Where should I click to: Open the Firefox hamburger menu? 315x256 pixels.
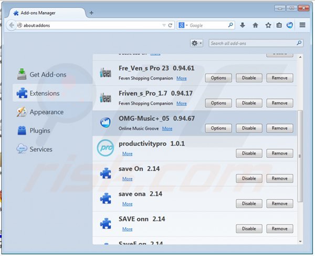(x=302, y=25)
